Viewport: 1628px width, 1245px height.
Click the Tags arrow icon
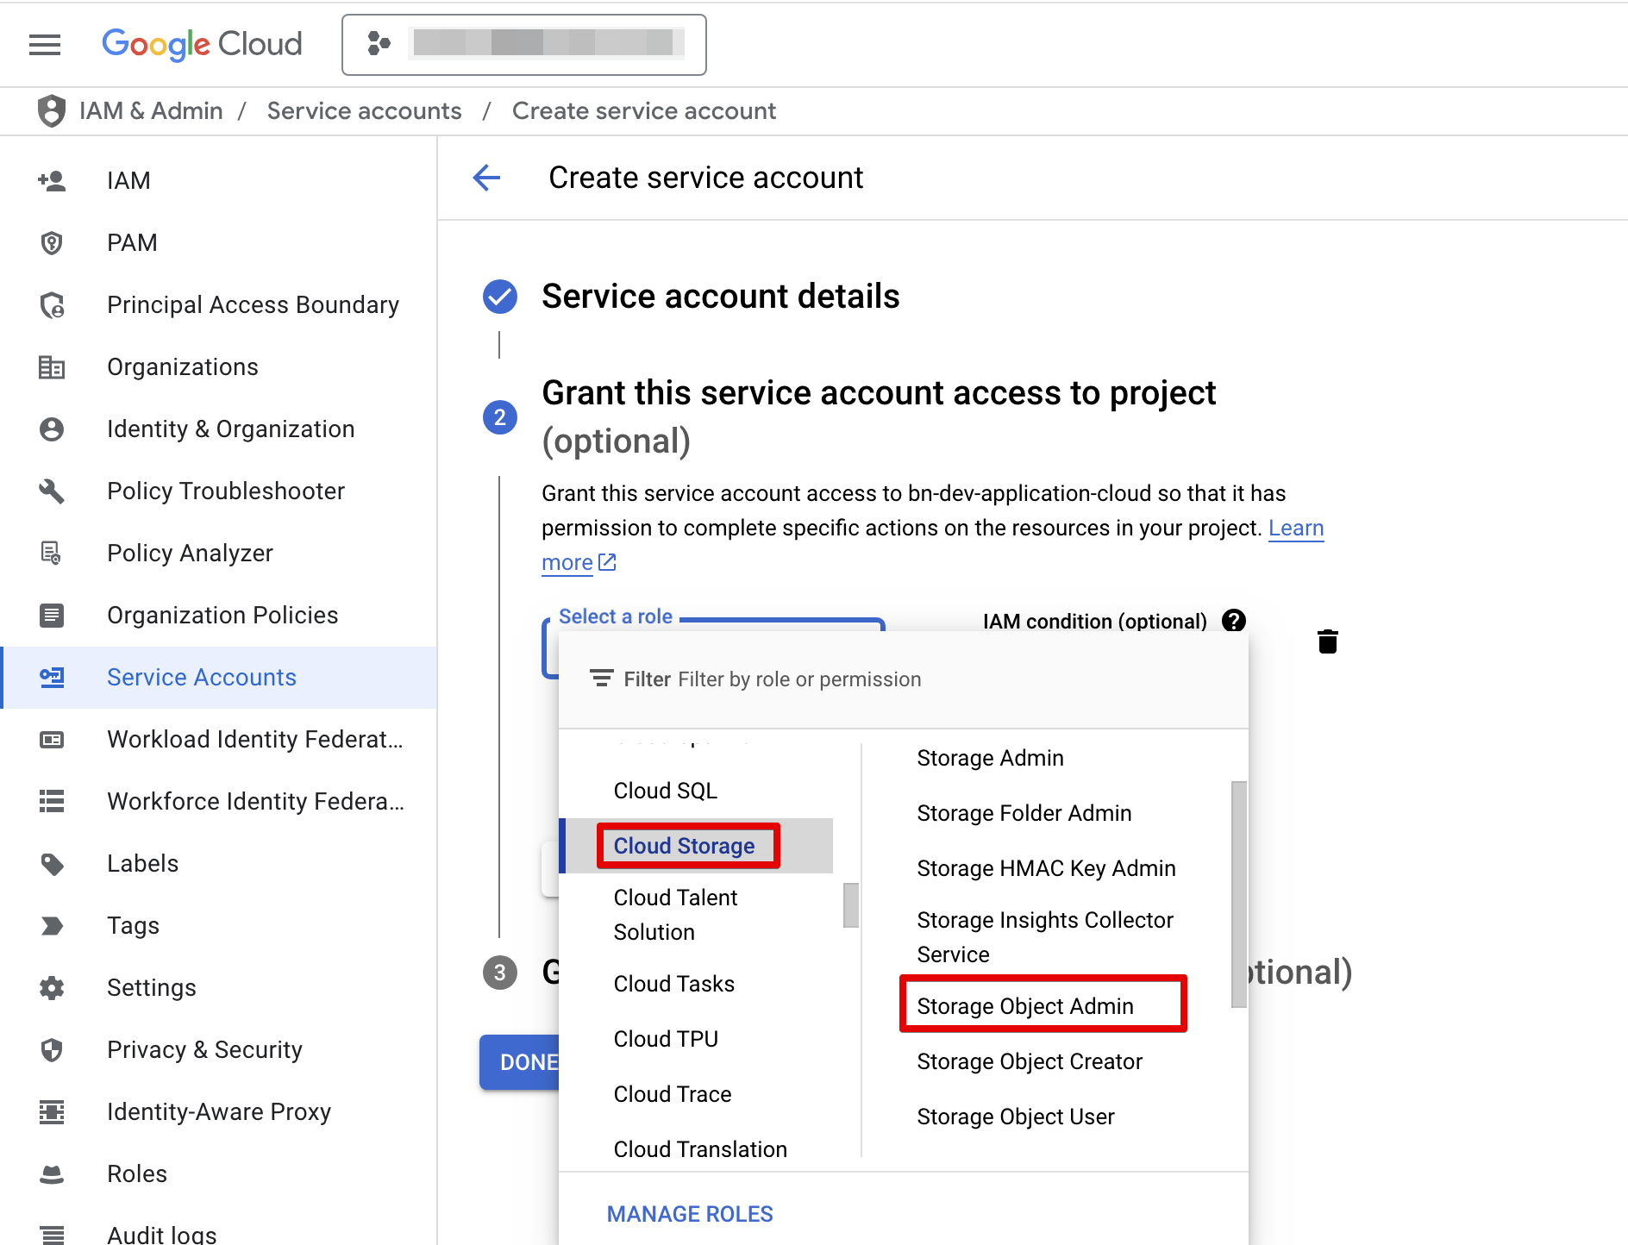click(x=52, y=925)
